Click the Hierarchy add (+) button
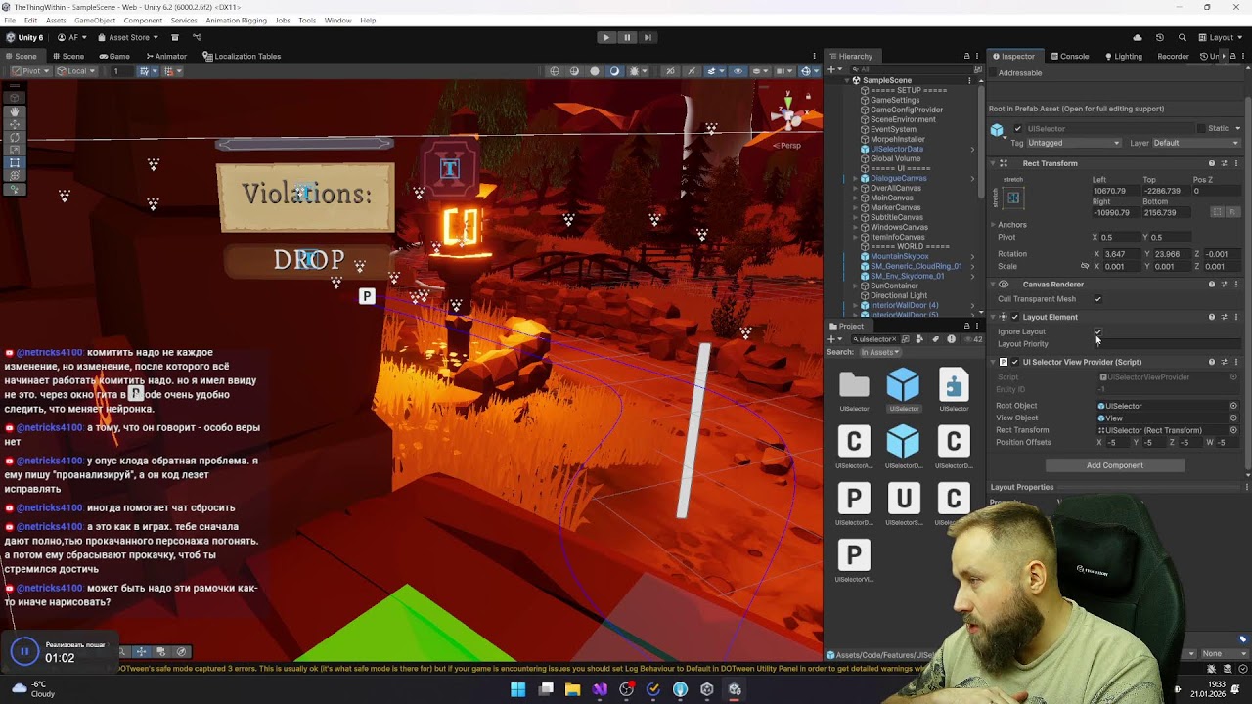Screen dimensions: 1252x704 (832, 69)
